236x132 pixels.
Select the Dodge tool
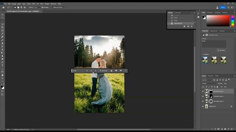point(2,59)
